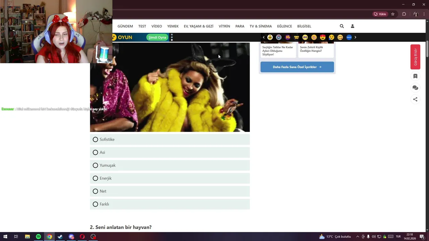Open the VİDEO menu item

[157, 26]
